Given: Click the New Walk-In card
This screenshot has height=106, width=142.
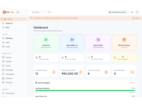Looking at the screenshot, I should 72,43.
